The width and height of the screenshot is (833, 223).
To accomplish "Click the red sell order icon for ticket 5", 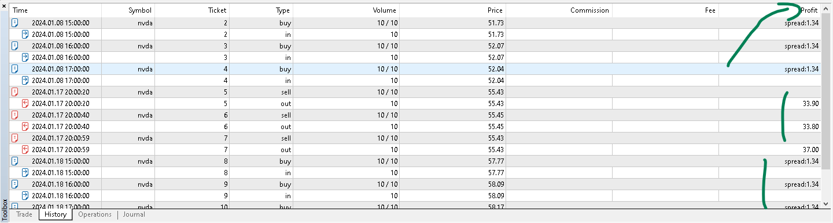I will click(15, 92).
